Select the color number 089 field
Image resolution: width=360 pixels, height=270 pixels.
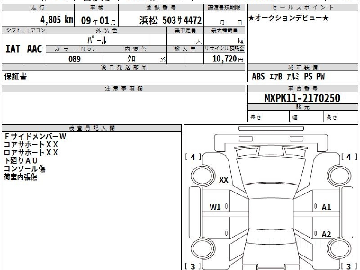point(74,59)
